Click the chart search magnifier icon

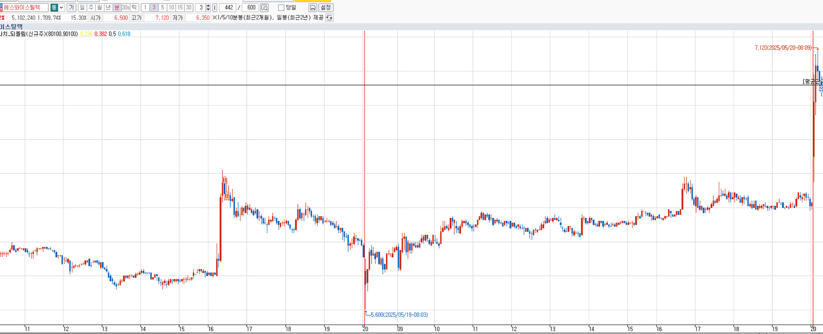pyautogui.click(x=264, y=8)
